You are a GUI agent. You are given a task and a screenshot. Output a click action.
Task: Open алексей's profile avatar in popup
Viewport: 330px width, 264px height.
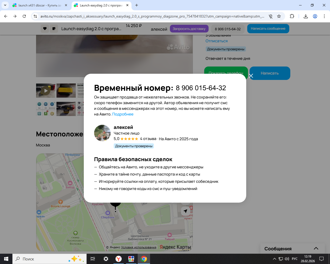(x=102, y=133)
